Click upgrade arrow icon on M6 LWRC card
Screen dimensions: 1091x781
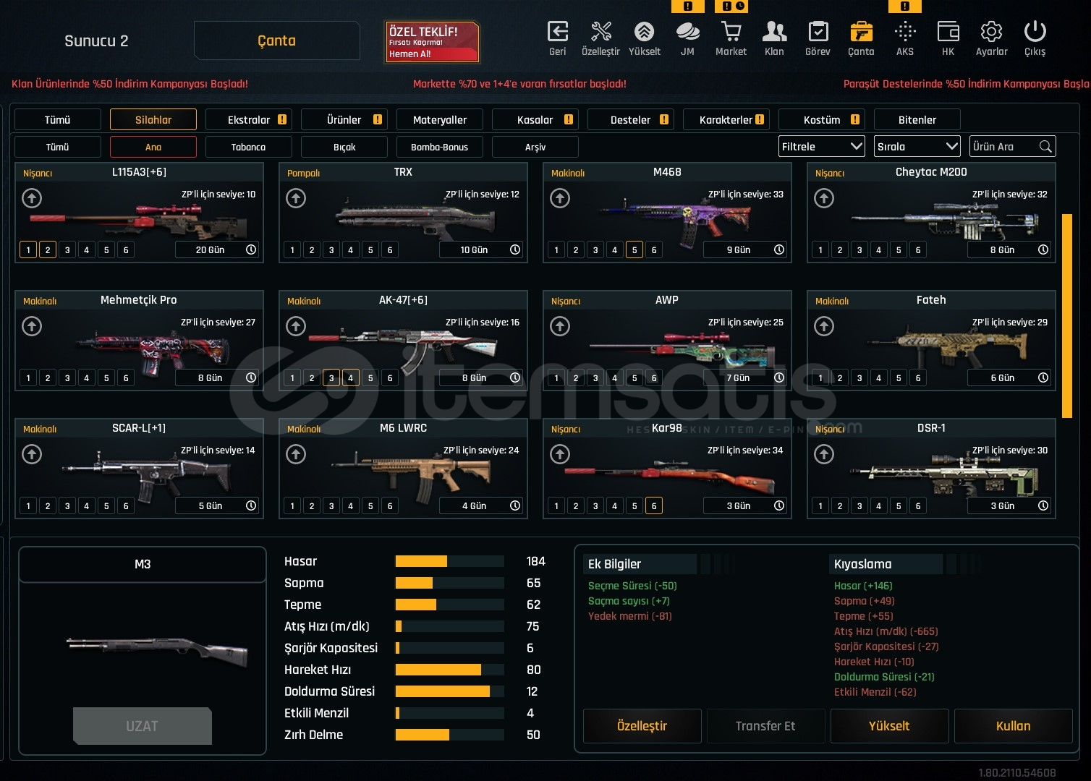click(296, 454)
